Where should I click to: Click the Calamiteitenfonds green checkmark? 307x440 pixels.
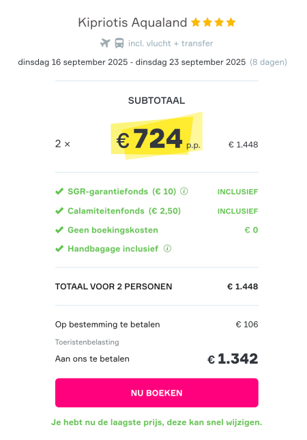click(59, 211)
